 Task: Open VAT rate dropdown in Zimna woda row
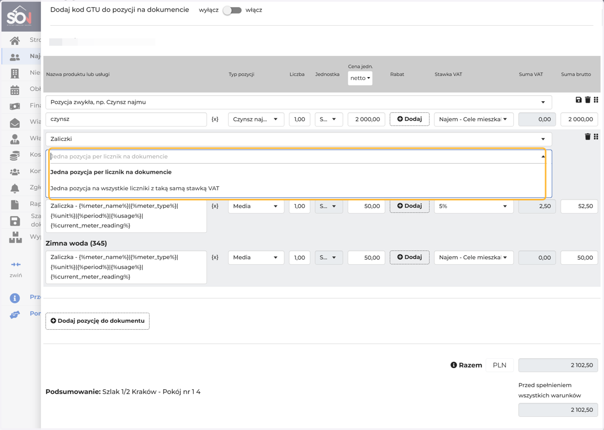tap(474, 257)
